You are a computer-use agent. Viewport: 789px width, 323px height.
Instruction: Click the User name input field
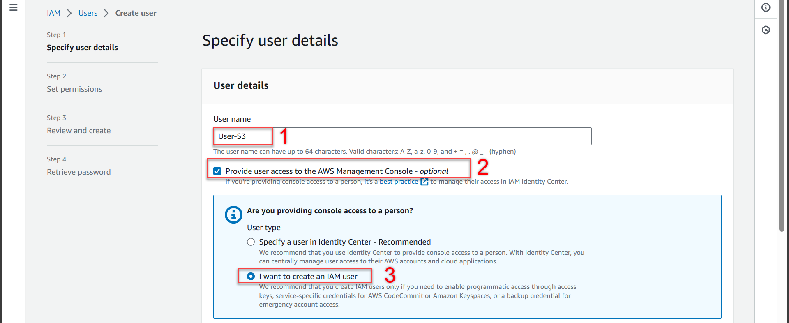pos(402,136)
